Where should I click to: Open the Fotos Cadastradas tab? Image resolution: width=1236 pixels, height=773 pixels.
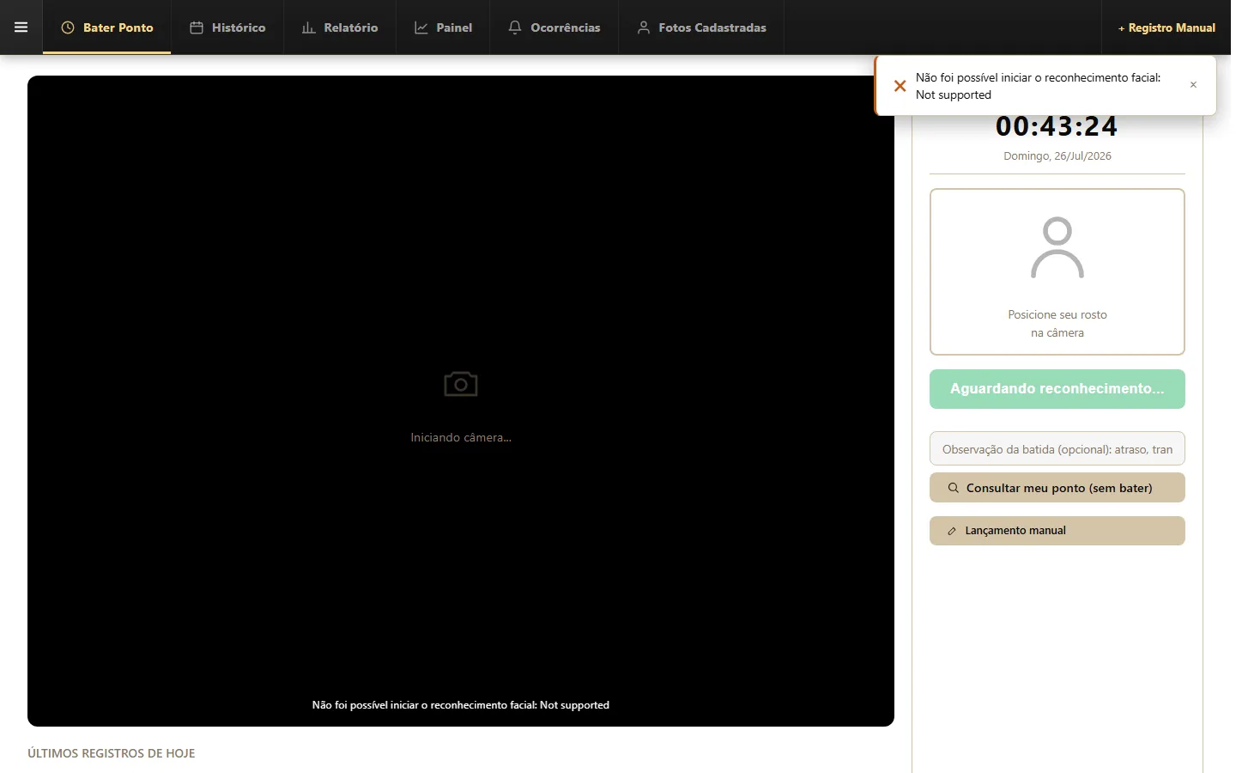pos(701,27)
